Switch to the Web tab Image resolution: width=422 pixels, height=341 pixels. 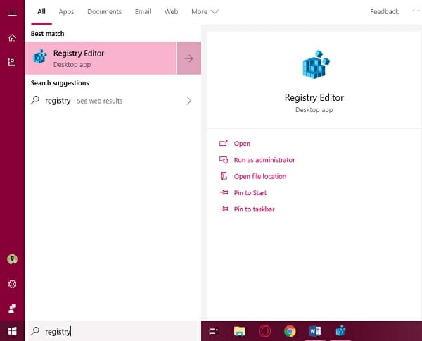click(171, 11)
